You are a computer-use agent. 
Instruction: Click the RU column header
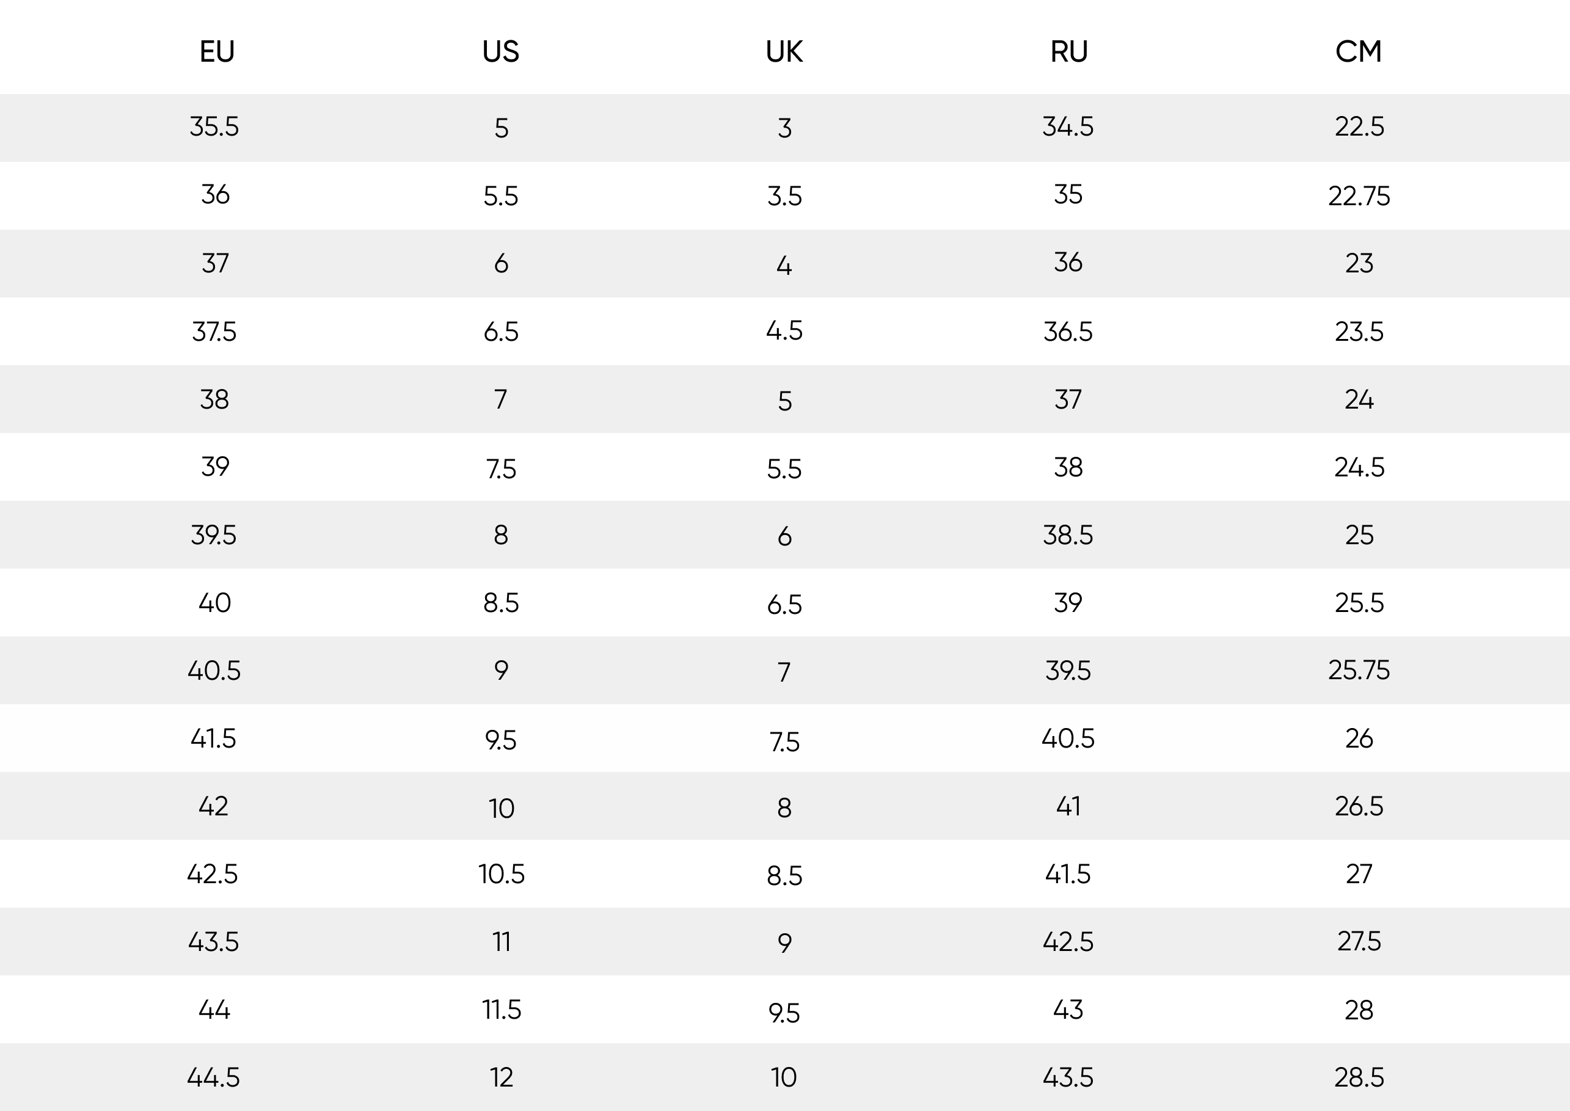(x=1068, y=52)
